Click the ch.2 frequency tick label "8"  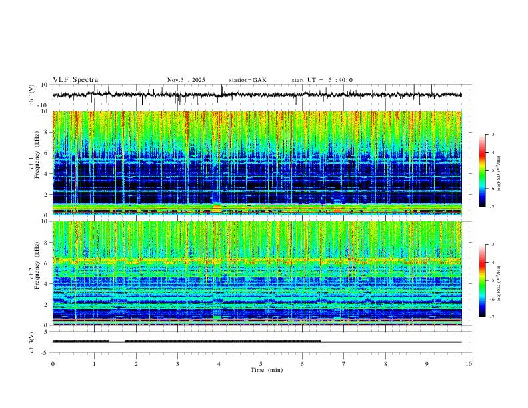[x=47, y=243]
